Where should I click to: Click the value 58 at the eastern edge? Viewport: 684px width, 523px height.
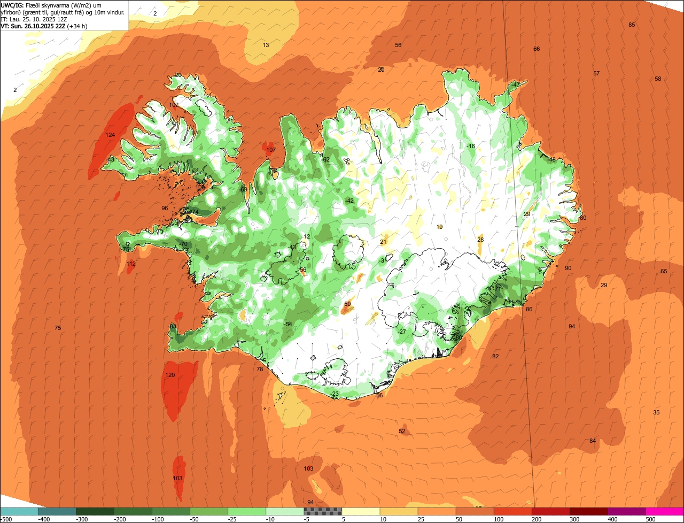coord(658,79)
